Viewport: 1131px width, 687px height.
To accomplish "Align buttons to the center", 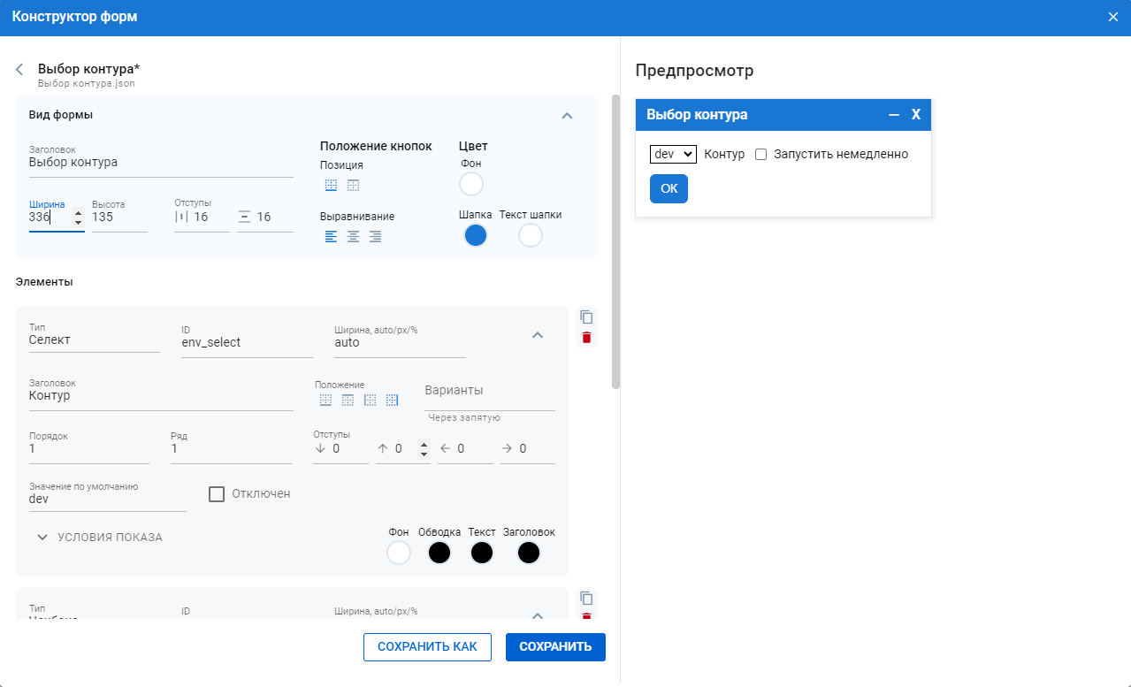I will [x=353, y=236].
